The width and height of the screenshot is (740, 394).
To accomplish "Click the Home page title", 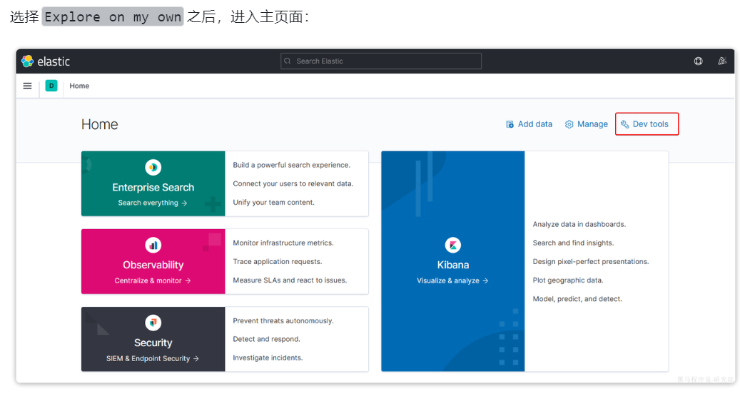I will (100, 124).
